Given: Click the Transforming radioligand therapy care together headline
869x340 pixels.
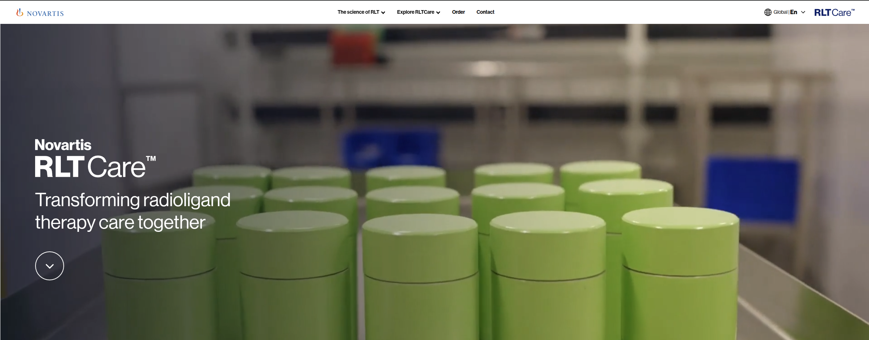Looking at the screenshot, I should [x=133, y=211].
